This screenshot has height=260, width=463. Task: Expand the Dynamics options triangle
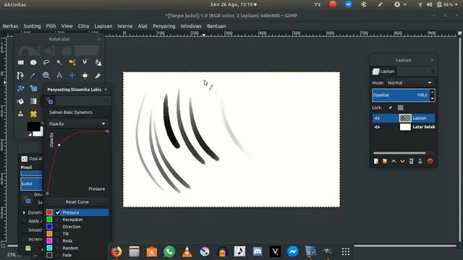tap(24, 212)
